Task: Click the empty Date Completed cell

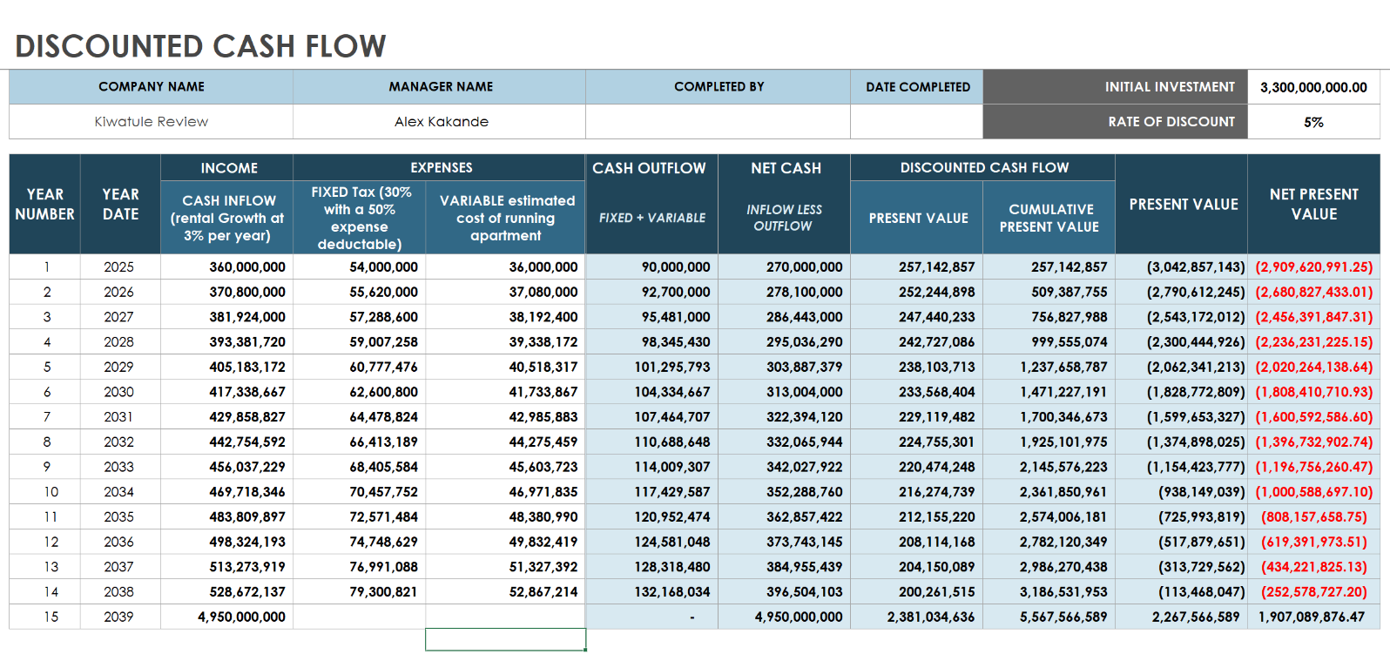Action: (917, 122)
